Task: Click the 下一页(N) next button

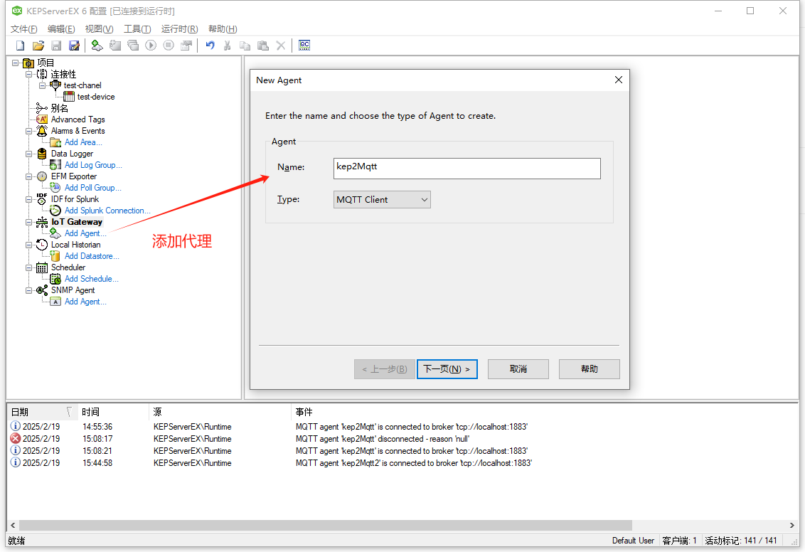Action: pos(447,369)
